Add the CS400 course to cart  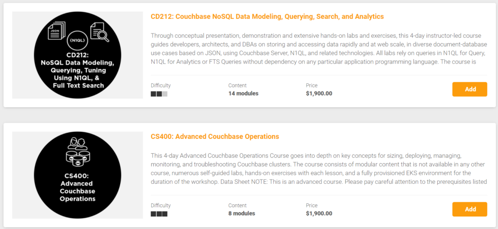tap(470, 210)
